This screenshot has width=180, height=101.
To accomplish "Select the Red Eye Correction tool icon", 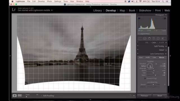I will 149,38.
